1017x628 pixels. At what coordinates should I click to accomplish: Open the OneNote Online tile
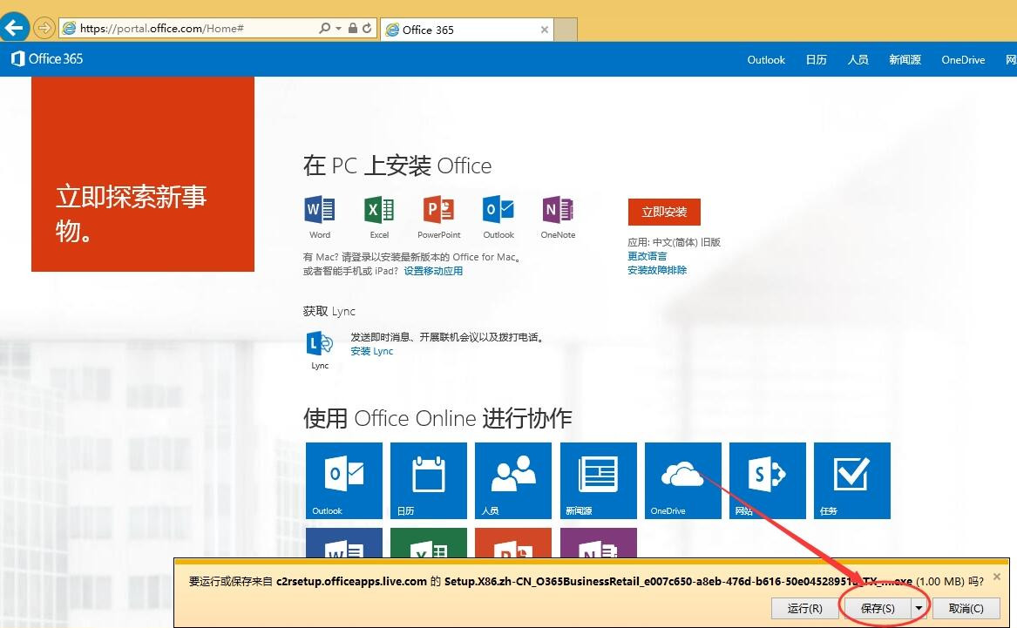click(x=598, y=543)
